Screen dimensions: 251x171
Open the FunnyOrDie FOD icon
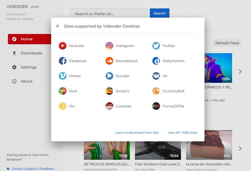click(156, 106)
